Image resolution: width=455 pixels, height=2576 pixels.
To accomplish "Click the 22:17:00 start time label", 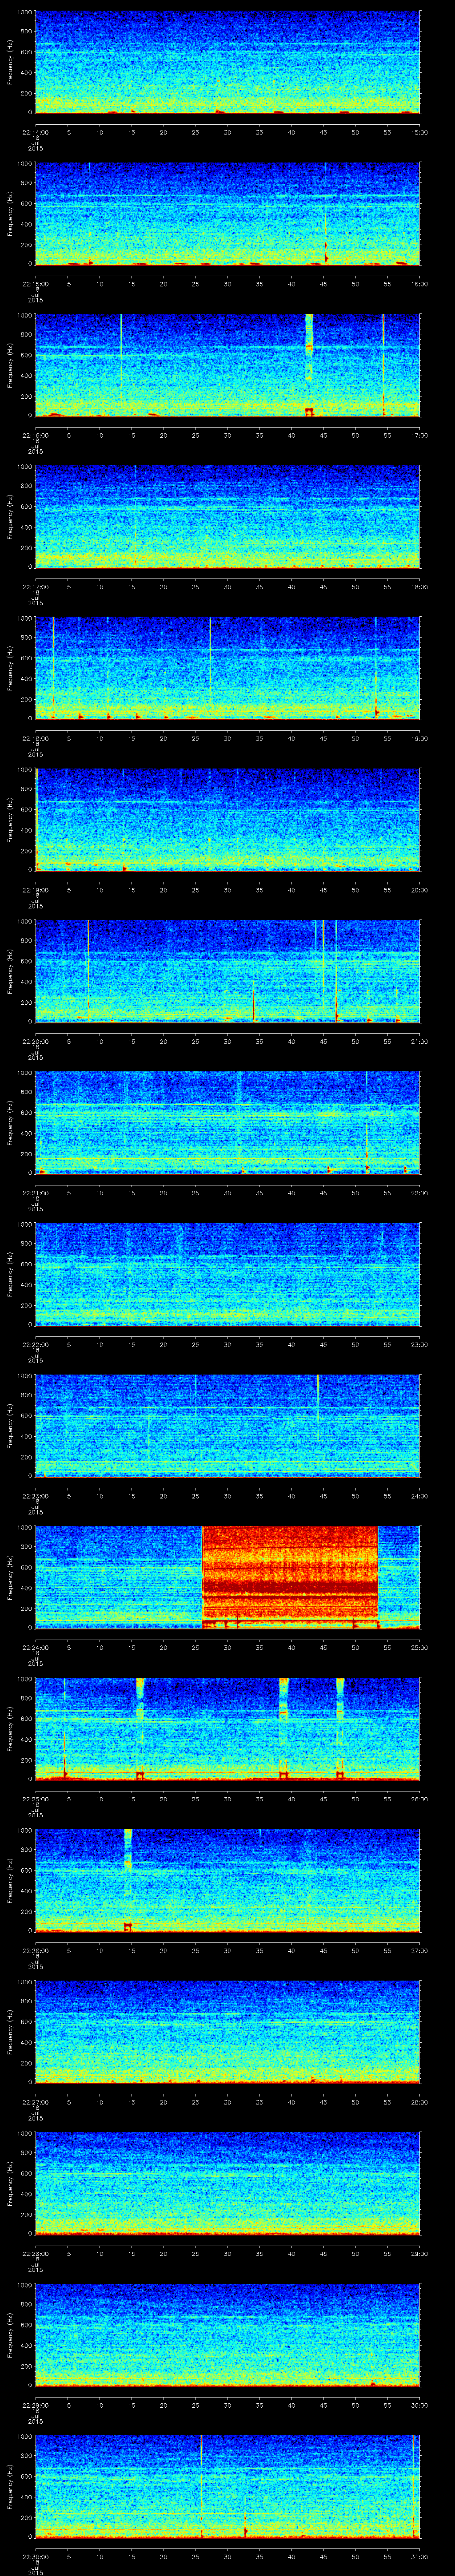I will pyautogui.click(x=35, y=587).
